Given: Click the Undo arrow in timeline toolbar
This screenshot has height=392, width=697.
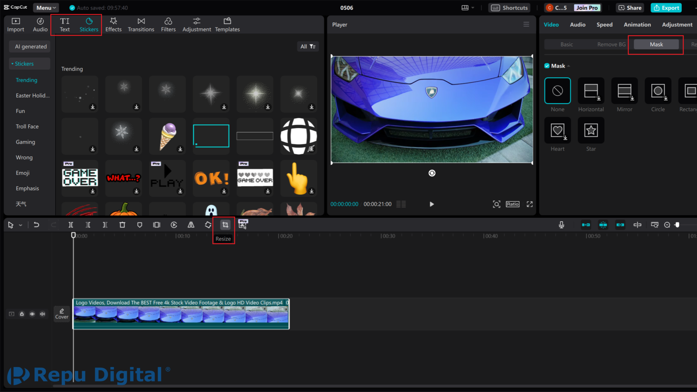Looking at the screenshot, I should (36, 225).
